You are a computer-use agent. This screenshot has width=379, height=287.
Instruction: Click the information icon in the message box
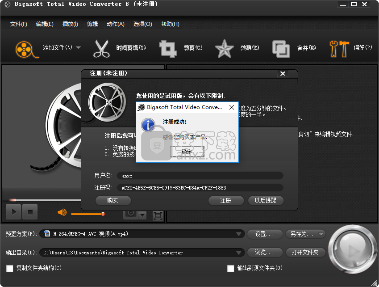148,125
